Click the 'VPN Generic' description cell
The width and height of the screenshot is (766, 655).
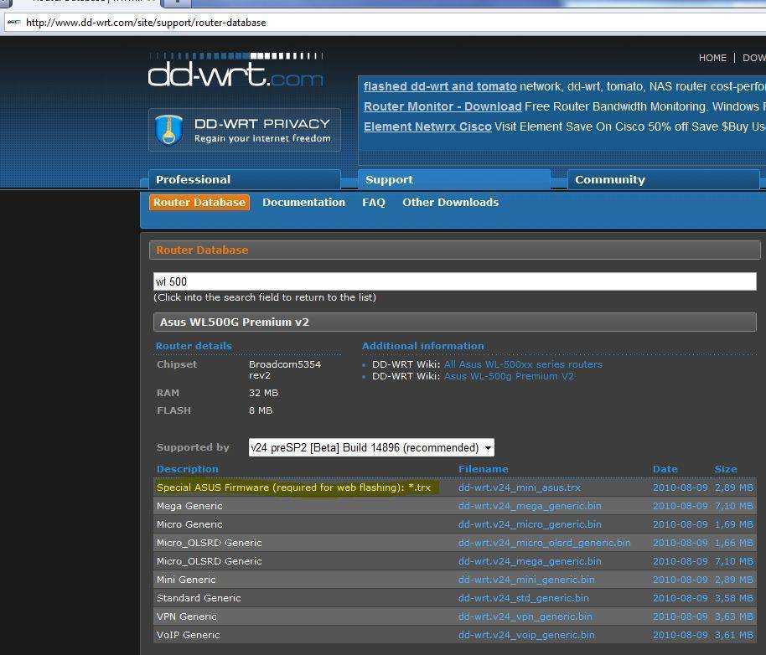[187, 616]
